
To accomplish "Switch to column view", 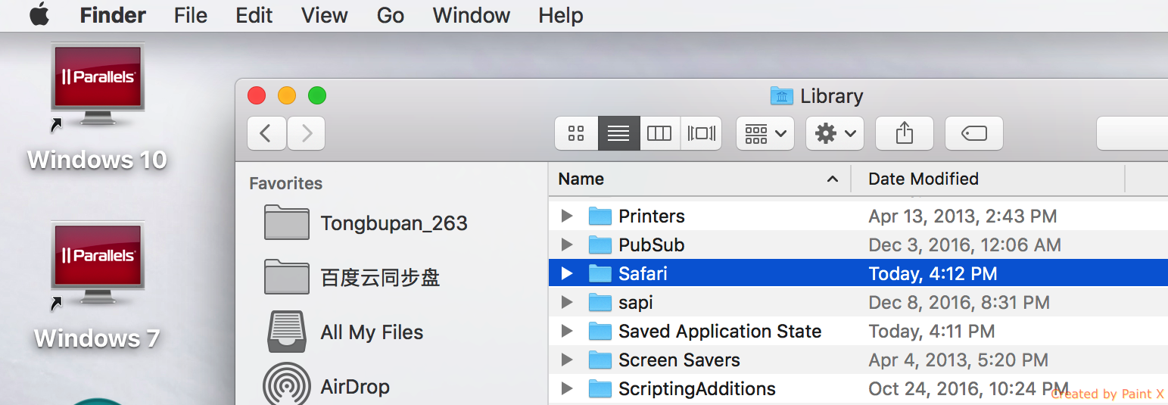I will tap(659, 133).
